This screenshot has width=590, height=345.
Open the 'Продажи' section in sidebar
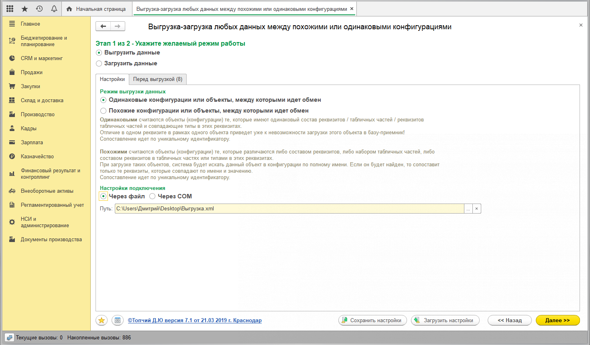pos(32,73)
